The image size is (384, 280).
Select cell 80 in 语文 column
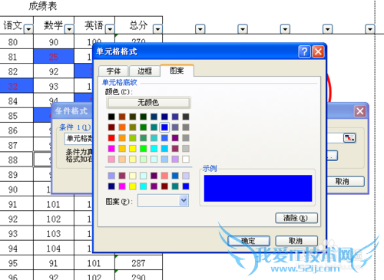click(16, 42)
